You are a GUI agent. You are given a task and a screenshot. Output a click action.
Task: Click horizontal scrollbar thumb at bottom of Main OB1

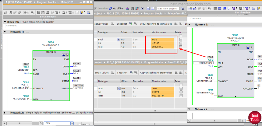[x=19, y=123]
